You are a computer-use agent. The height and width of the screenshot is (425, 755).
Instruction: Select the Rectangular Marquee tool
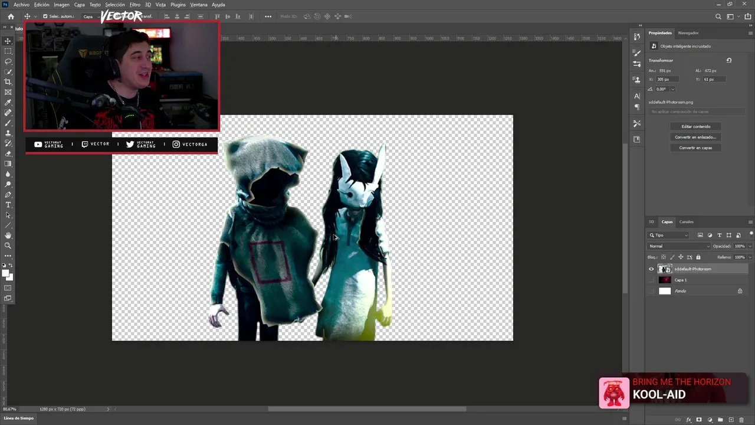pos(8,51)
